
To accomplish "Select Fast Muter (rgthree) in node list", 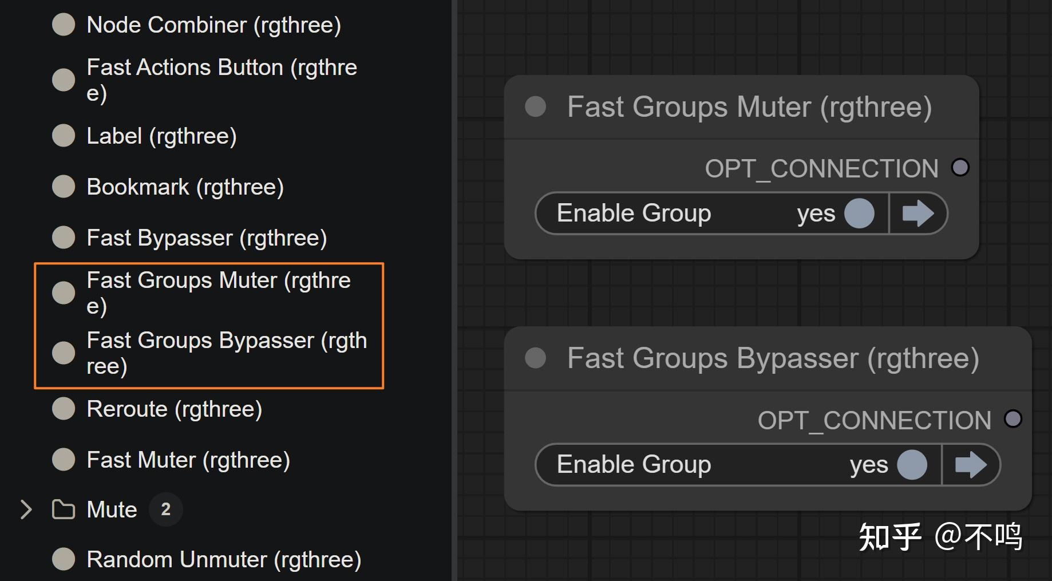I will click(x=188, y=460).
